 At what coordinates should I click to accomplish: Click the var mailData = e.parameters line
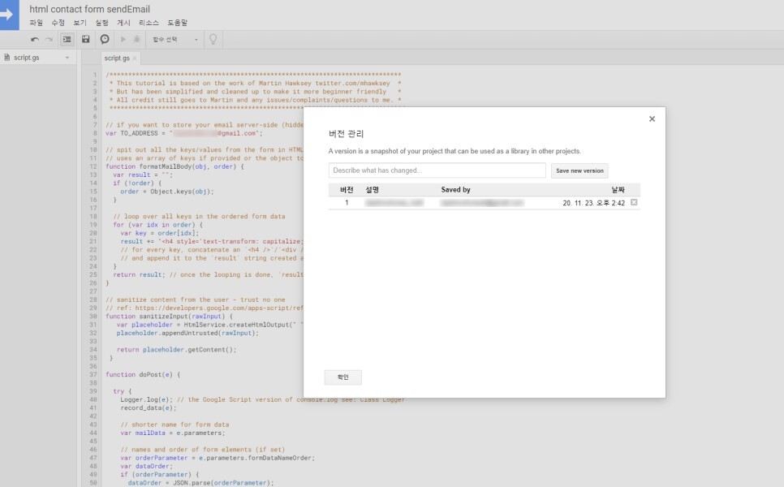coord(173,433)
